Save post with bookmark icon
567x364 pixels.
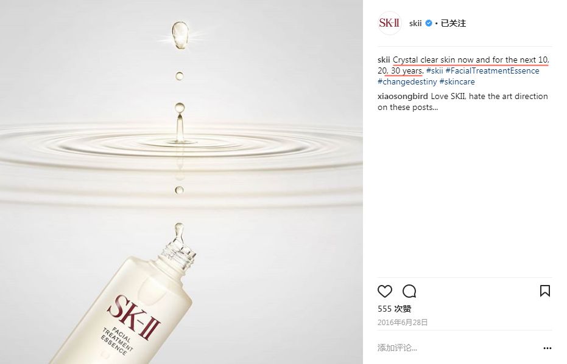545,290
